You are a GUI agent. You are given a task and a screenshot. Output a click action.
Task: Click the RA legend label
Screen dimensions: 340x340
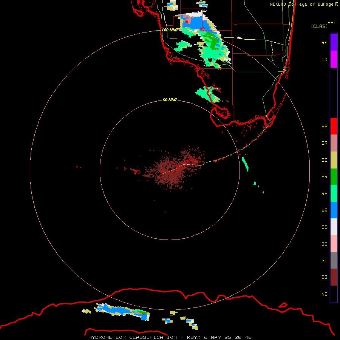[x=324, y=194]
